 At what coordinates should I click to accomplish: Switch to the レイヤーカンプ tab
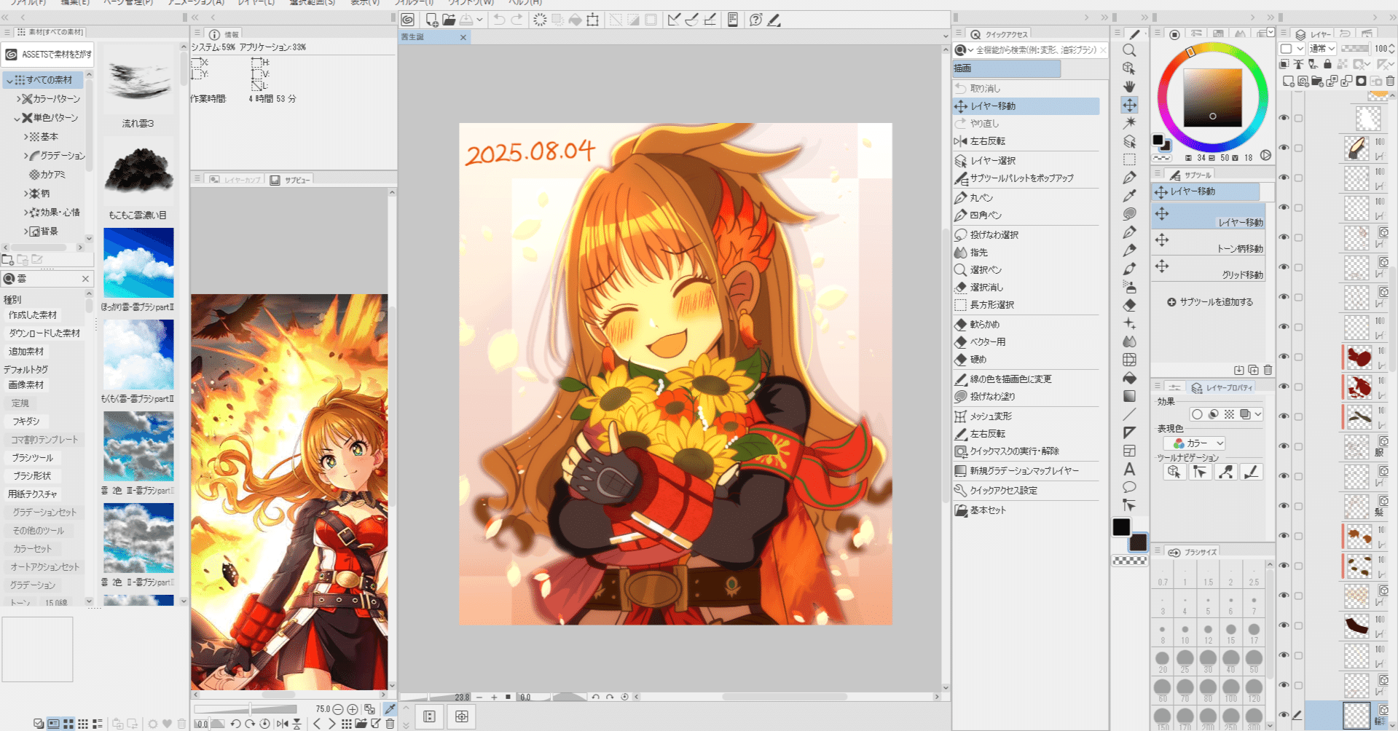pos(235,180)
